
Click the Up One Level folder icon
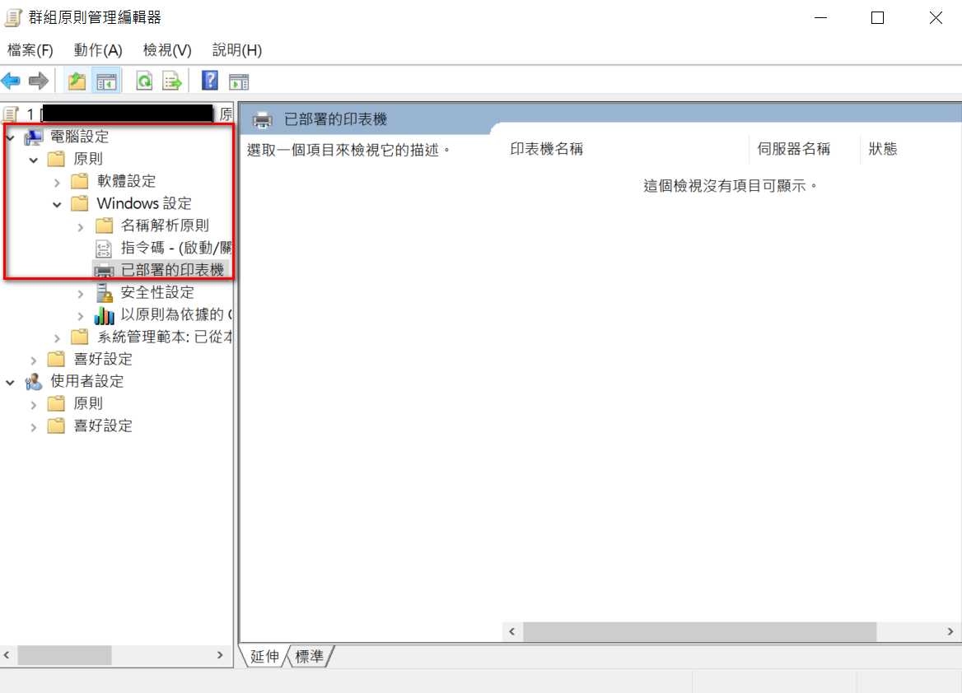click(77, 81)
